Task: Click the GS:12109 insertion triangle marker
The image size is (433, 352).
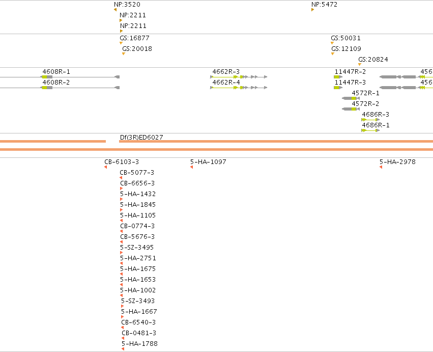Action: (x=333, y=53)
